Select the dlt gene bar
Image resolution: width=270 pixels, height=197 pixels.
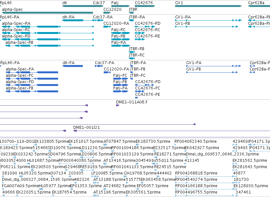83,6
